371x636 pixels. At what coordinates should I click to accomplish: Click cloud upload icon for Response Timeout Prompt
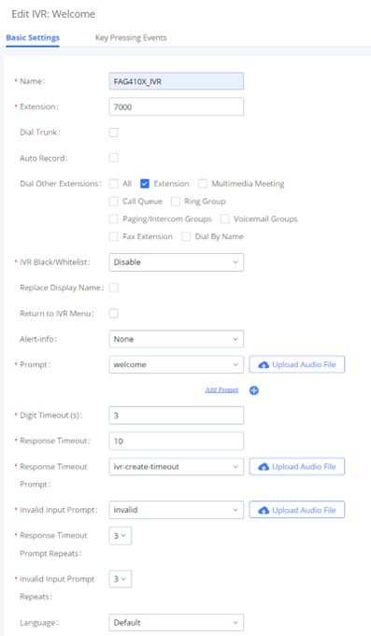pyautogui.click(x=264, y=467)
